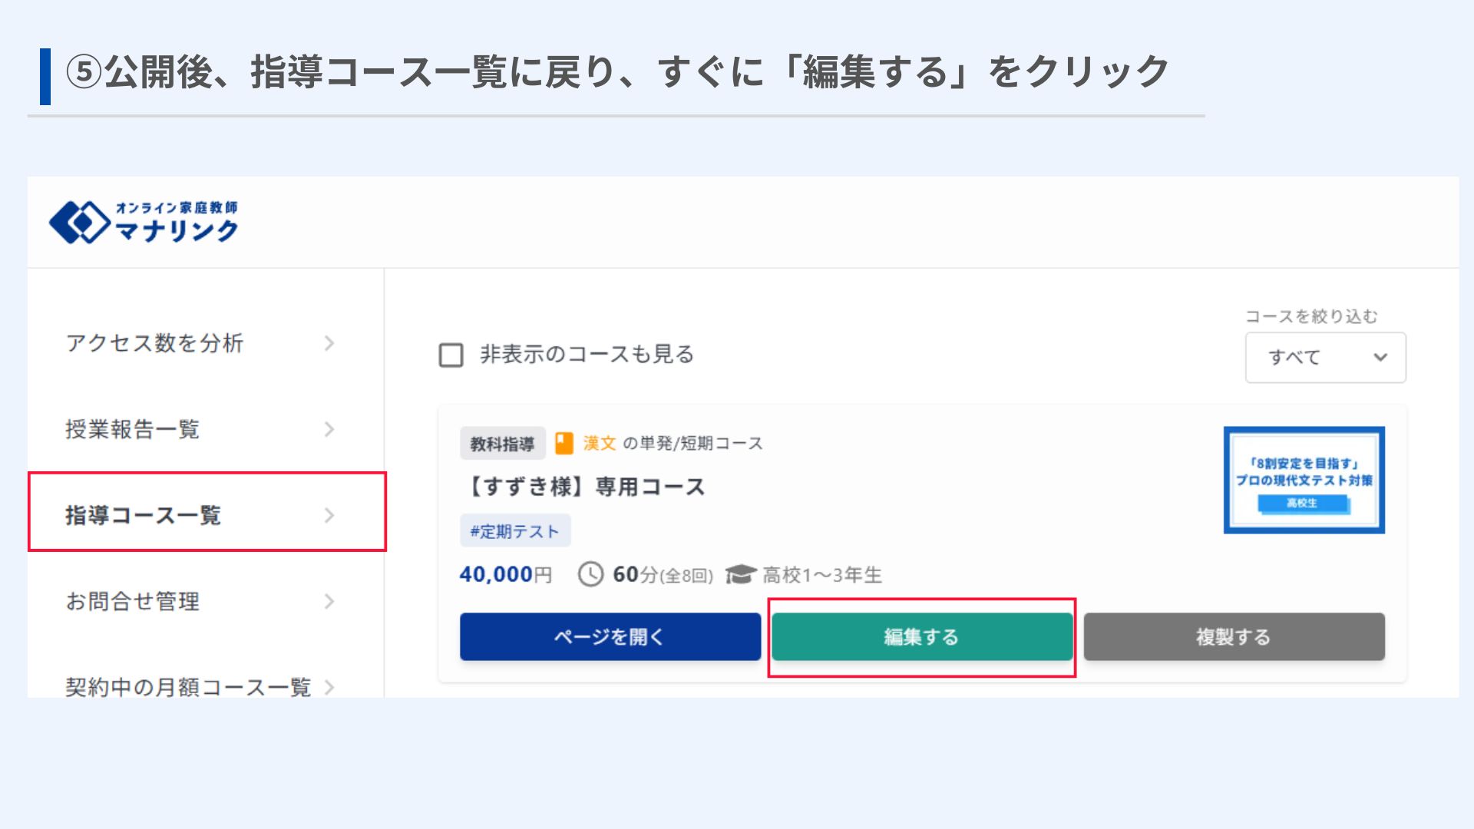Click the dropdown arrow in コースを絞り込む

1380,357
